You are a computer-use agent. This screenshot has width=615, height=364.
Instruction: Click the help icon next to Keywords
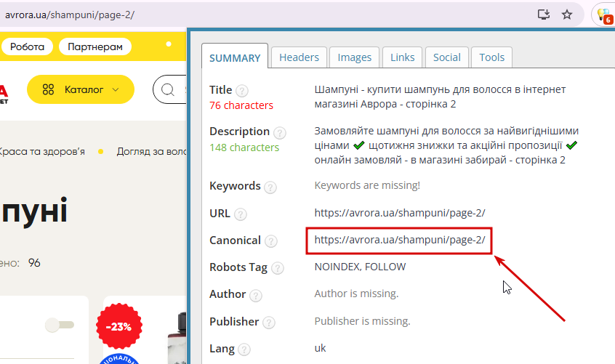pyautogui.click(x=270, y=187)
